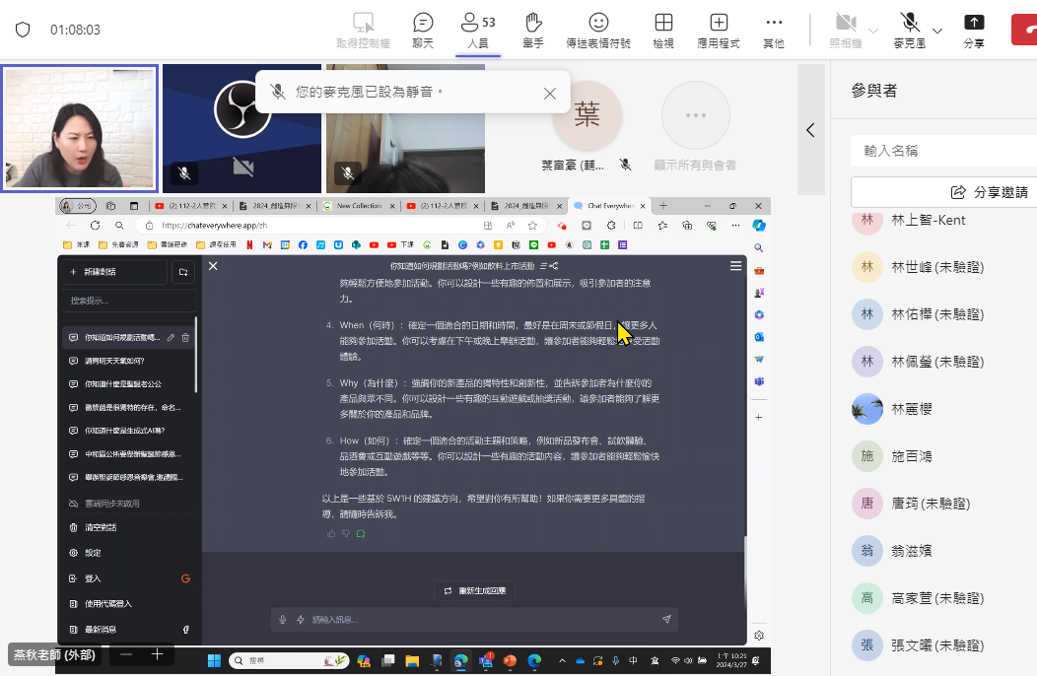Switch to the New Collection browser tab

pyautogui.click(x=358, y=206)
